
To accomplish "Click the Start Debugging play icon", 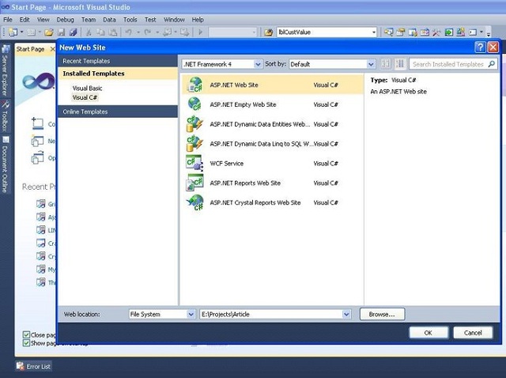I will pyautogui.click(x=200, y=32).
